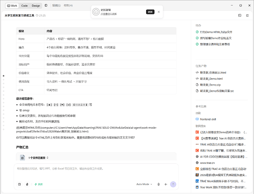Open search result TRAE Work保姆级手册
The width and height of the screenshot is (254, 194).
coord(223,182)
